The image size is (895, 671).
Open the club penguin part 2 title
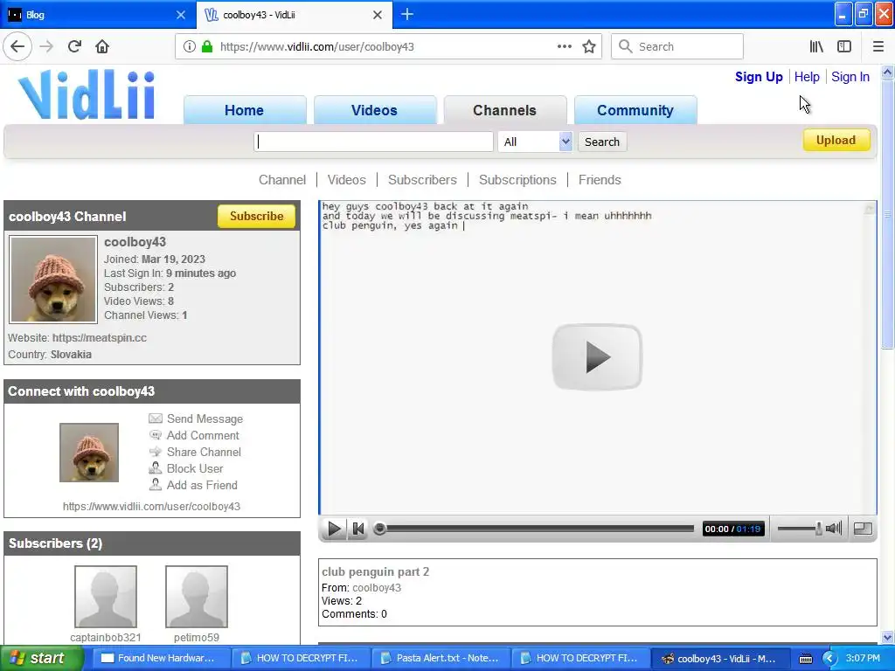(375, 571)
